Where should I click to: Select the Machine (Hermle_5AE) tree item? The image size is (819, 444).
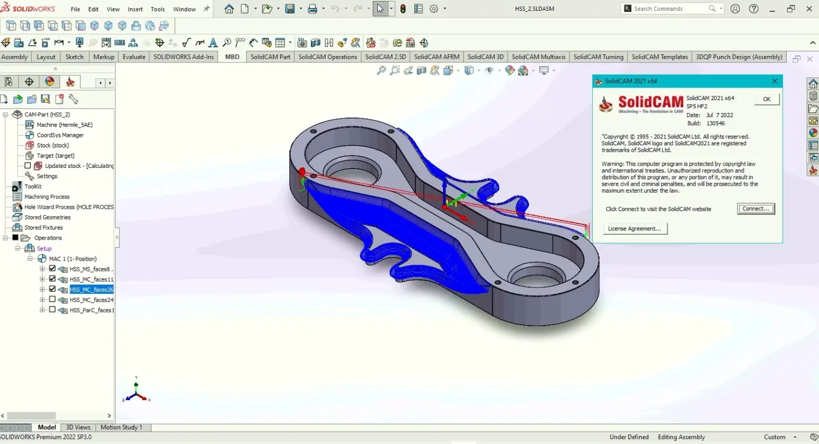coord(65,125)
